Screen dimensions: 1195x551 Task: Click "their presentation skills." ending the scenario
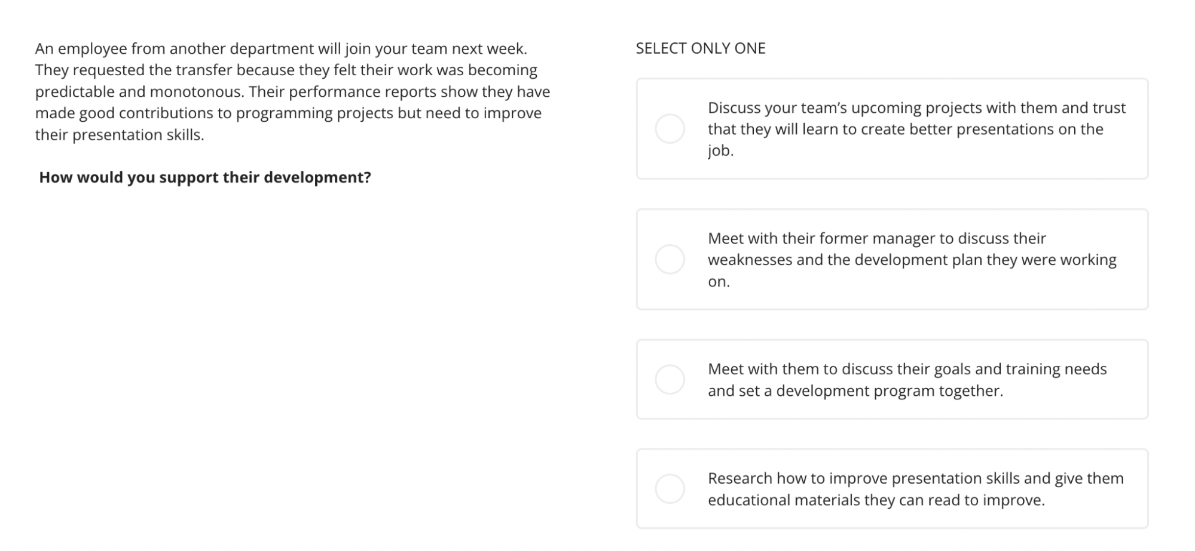tap(120, 135)
